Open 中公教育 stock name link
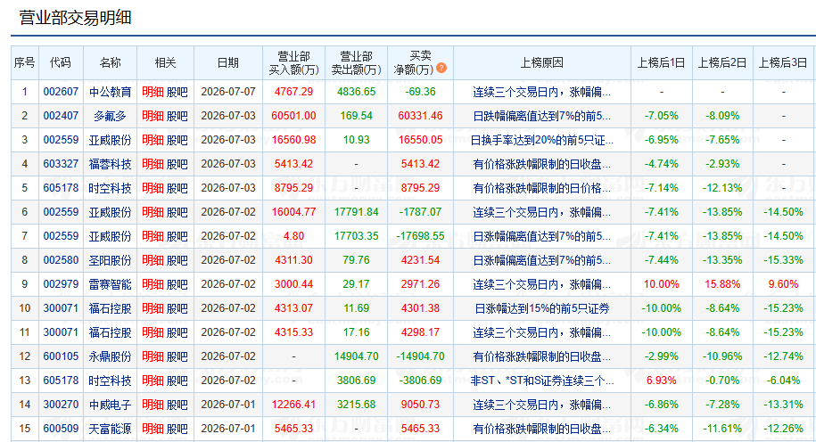The width and height of the screenshot is (816, 442). point(111,92)
